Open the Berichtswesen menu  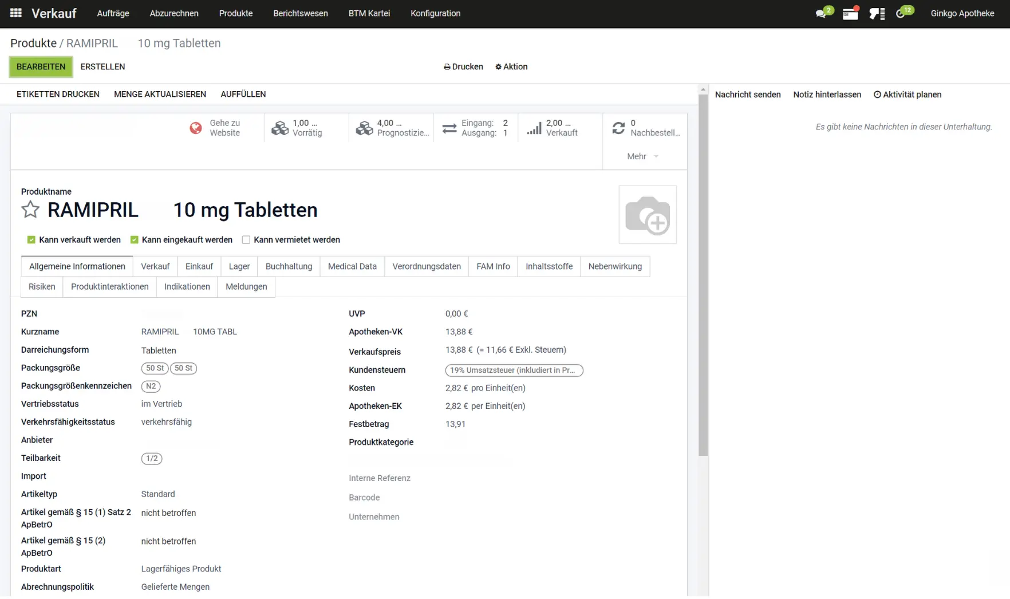click(x=301, y=13)
